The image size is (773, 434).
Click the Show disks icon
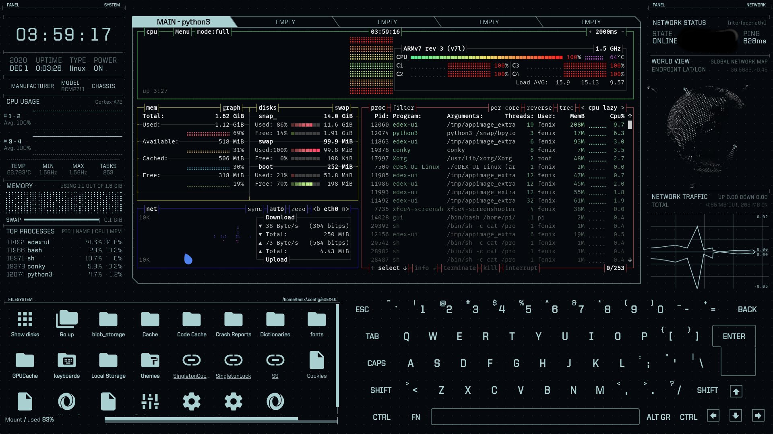tap(25, 319)
